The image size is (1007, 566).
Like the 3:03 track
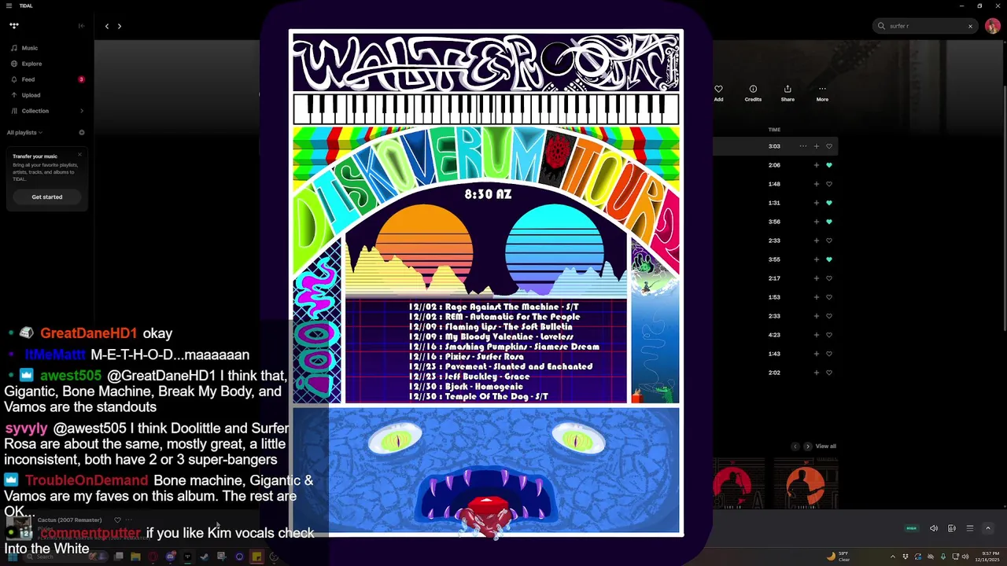828,146
